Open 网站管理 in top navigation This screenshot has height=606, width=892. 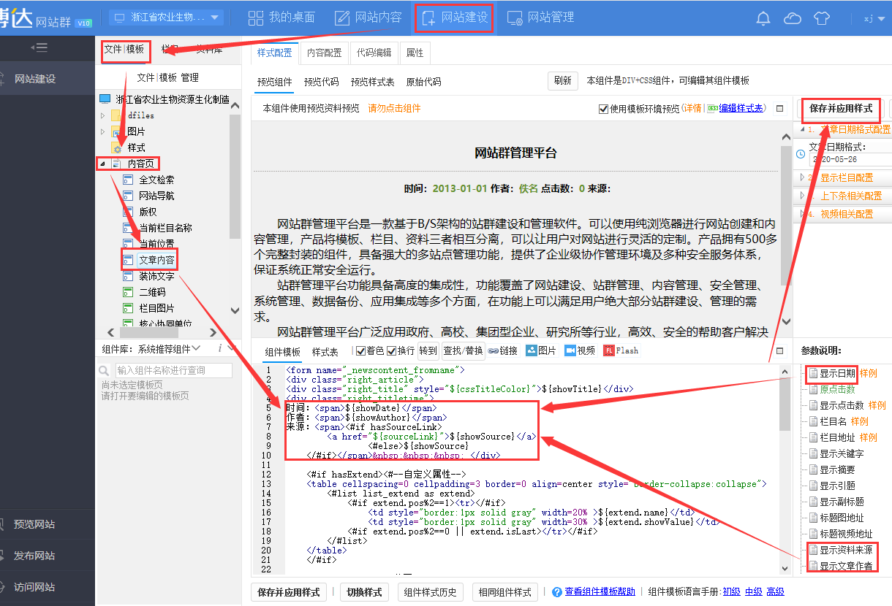coord(540,18)
